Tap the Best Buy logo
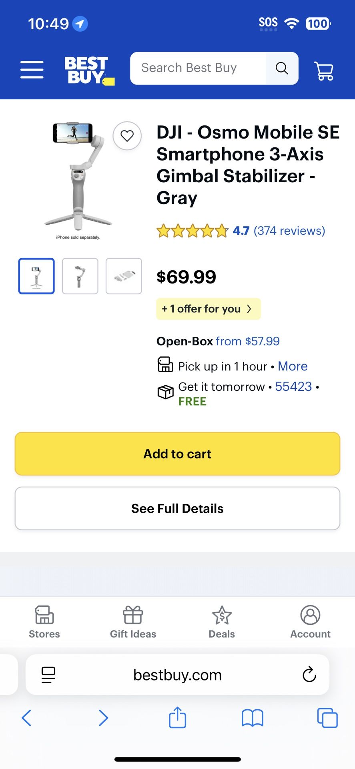This screenshot has height=769, width=355. pyautogui.click(x=89, y=70)
